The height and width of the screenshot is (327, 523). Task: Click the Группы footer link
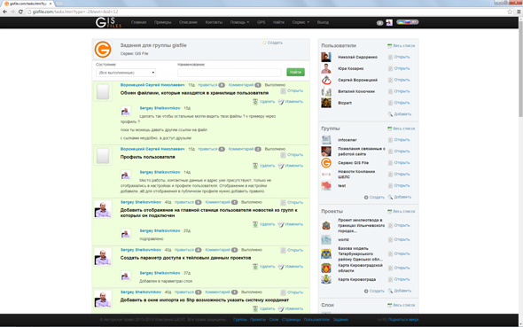point(240,320)
